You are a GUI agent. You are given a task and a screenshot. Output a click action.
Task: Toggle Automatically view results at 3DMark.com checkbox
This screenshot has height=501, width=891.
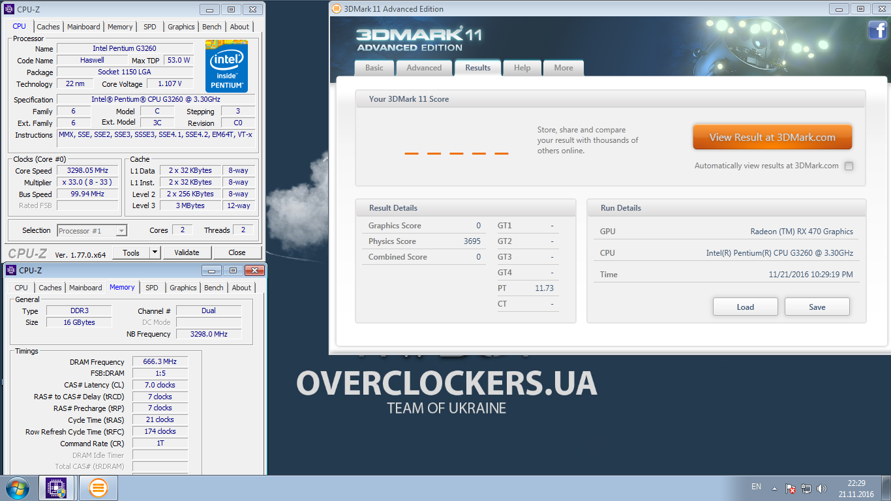click(x=849, y=166)
